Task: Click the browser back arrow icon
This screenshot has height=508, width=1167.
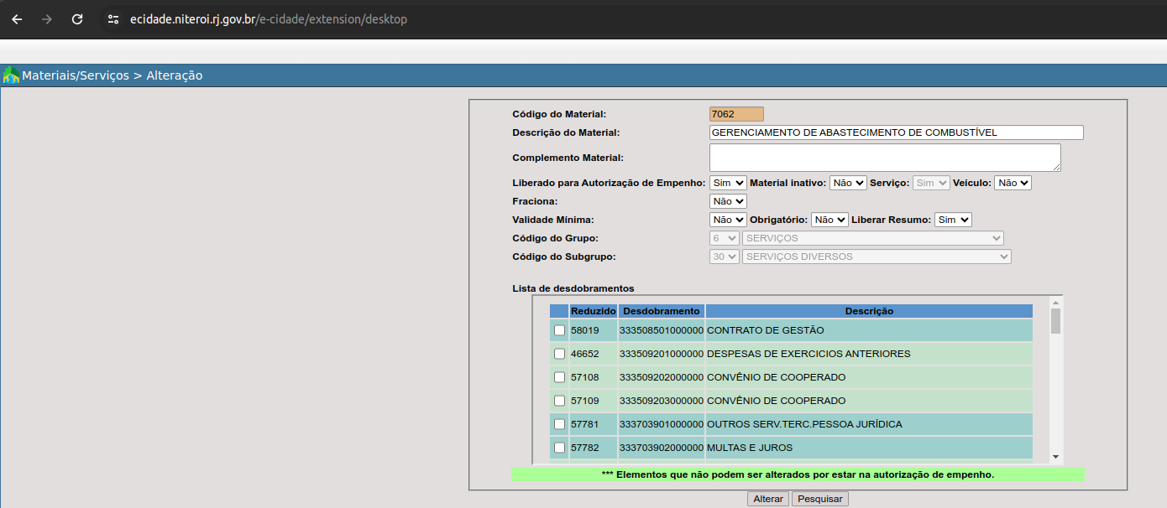Action: (17, 19)
